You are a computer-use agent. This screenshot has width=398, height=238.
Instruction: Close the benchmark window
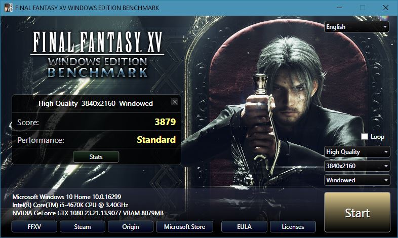click(386, 8)
